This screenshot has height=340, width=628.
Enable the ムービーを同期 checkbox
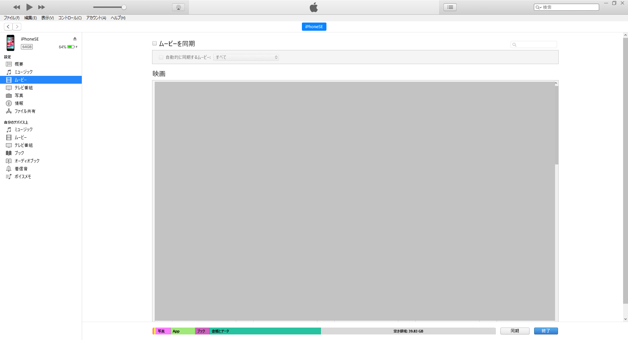155,43
